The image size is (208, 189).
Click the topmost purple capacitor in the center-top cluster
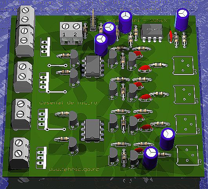125,22
